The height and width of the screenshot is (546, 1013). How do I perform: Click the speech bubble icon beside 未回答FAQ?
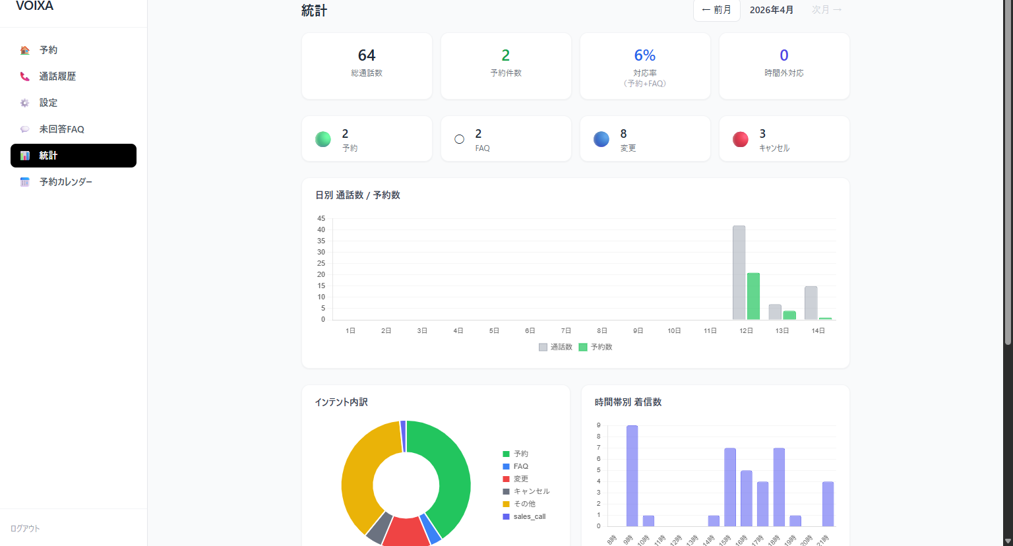pos(25,129)
